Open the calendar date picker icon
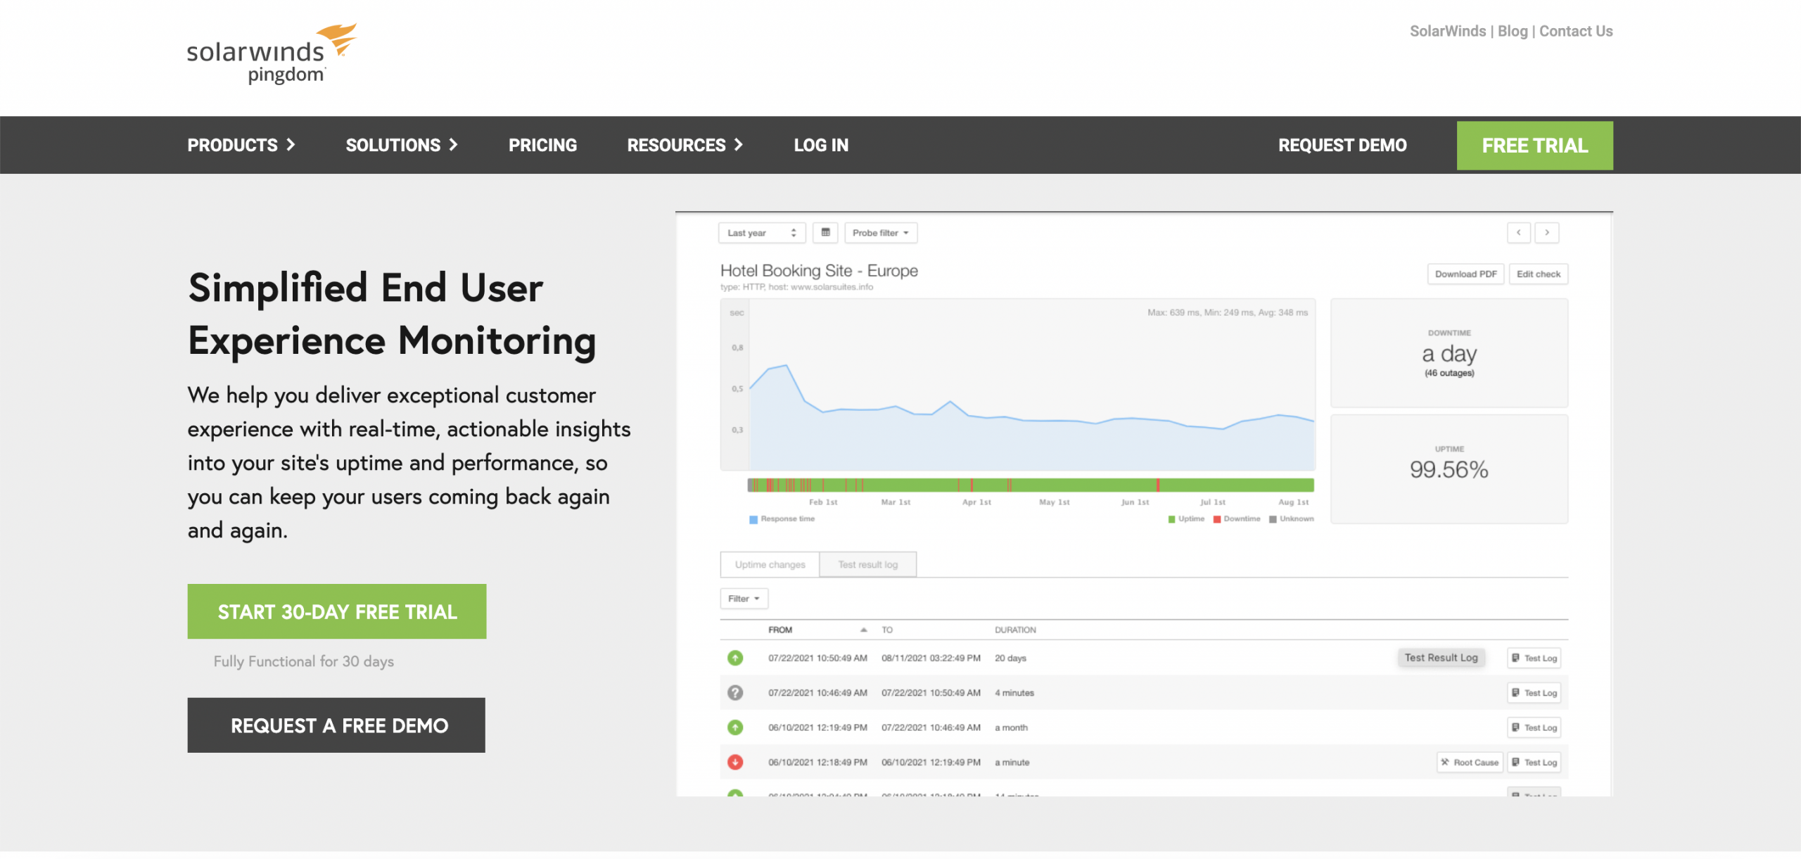This screenshot has width=1801, height=859. (x=825, y=233)
